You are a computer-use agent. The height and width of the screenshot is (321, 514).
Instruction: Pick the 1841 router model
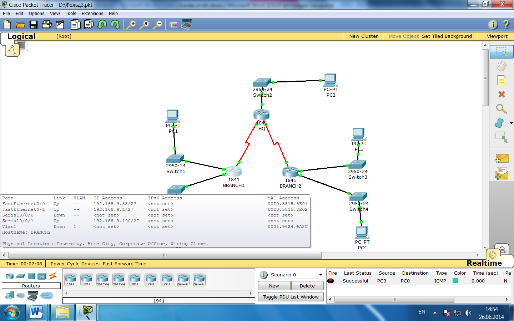71,280
